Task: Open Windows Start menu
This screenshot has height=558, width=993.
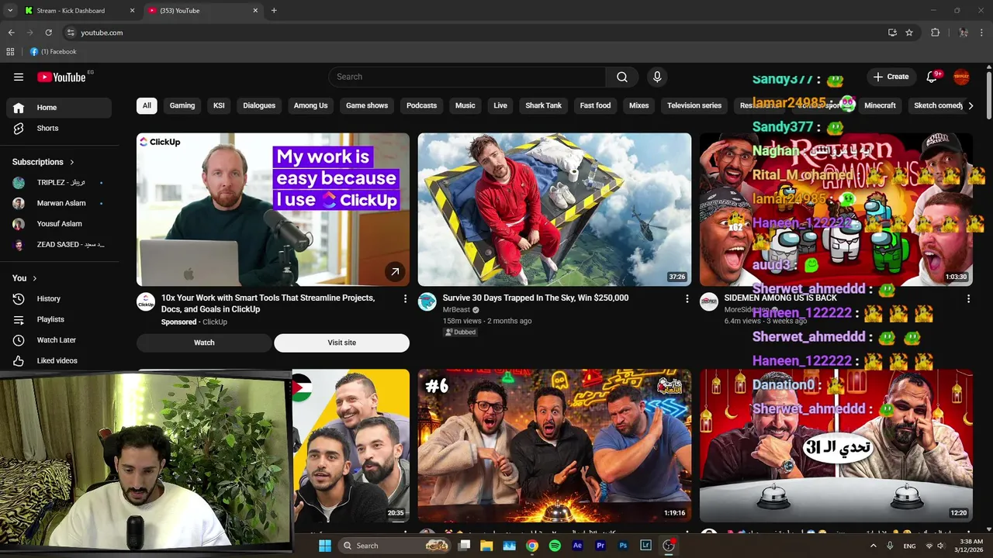Action: point(325,546)
